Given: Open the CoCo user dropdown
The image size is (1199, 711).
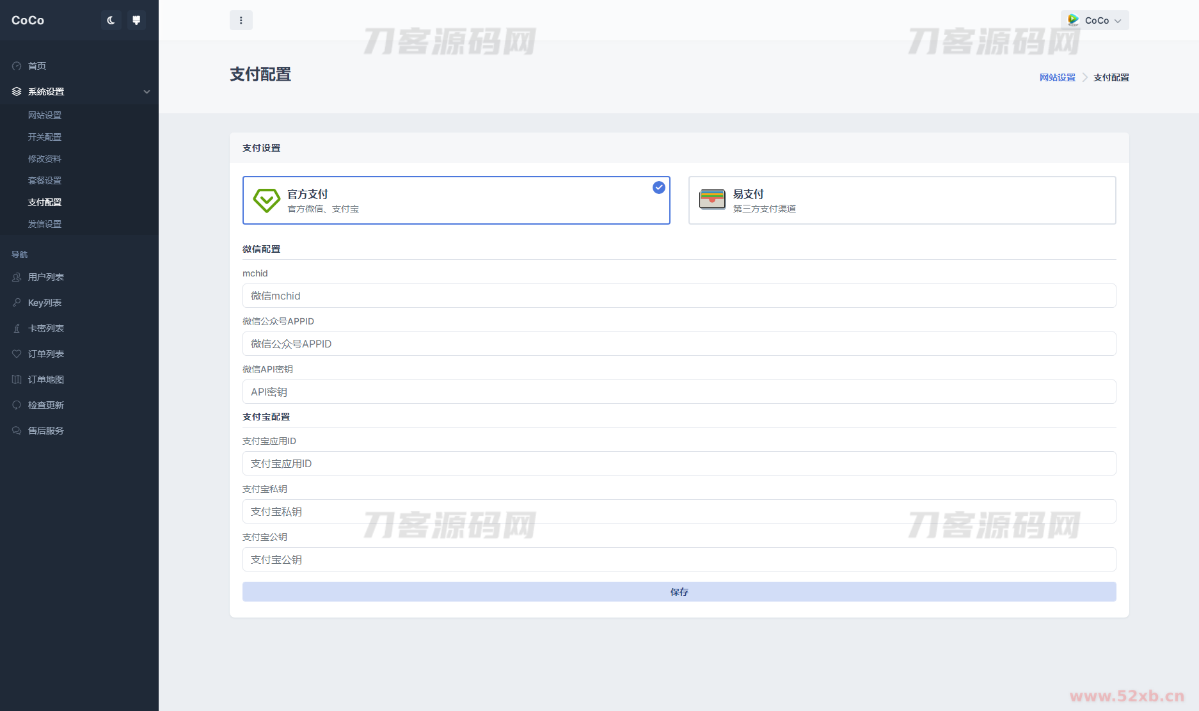Looking at the screenshot, I should tap(1095, 20).
